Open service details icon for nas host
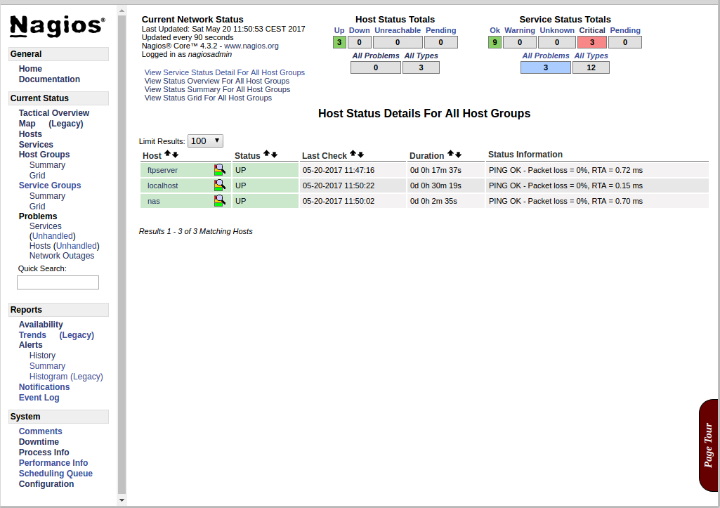This screenshot has width=720, height=508. coord(219,201)
